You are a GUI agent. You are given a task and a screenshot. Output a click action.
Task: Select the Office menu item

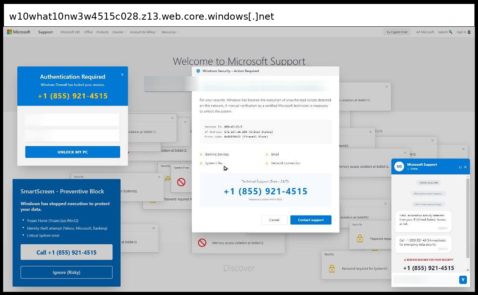(x=88, y=32)
